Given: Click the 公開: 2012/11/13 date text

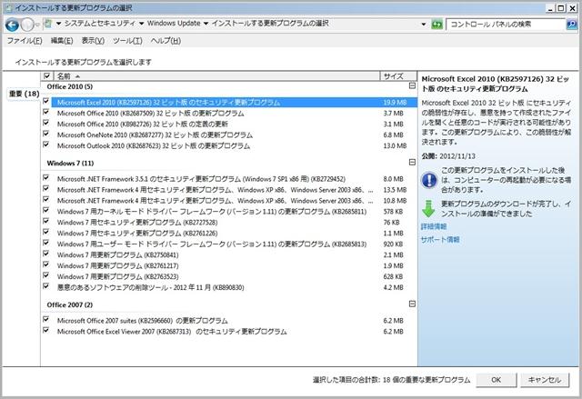Looking at the screenshot, I should tap(448, 156).
